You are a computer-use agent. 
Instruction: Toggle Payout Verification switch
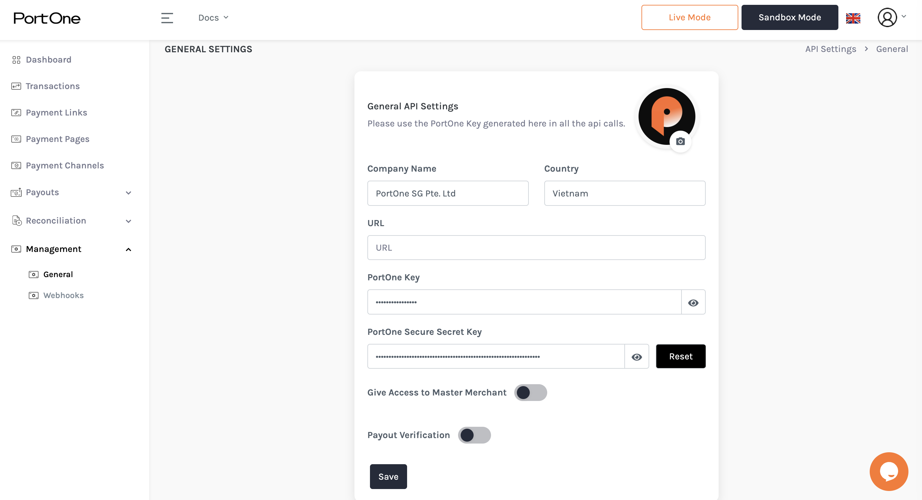click(x=474, y=435)
